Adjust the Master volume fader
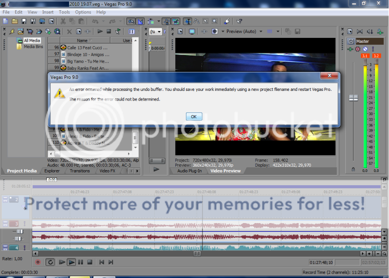This screenshot has height=278, width=389. [353, 98]
